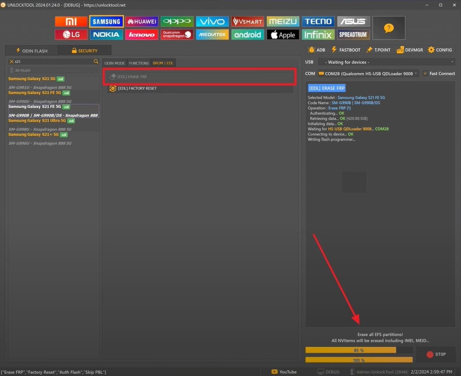The image size is (461, 376).
Task: Select Samsung Galaxy S21 FE 5G SM-G990B
Action: 54,111
